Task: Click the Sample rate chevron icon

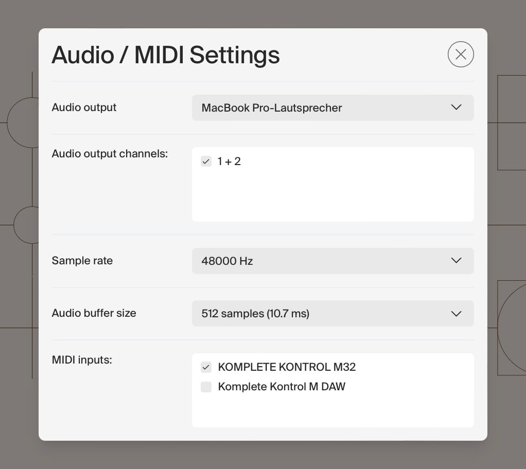Action: coord(456,261)
